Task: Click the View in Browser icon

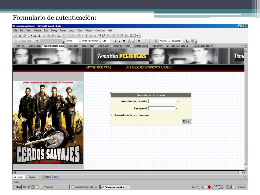Action: point(37,41)
